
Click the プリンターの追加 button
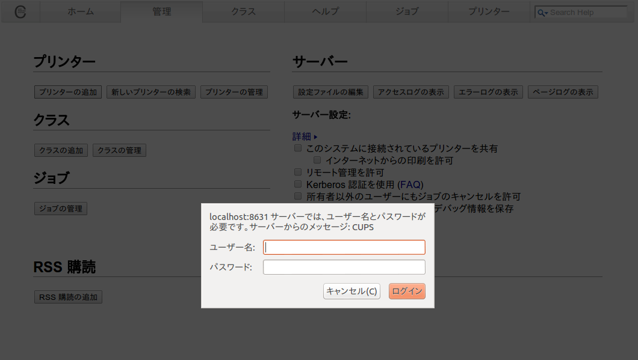point(67,92)
